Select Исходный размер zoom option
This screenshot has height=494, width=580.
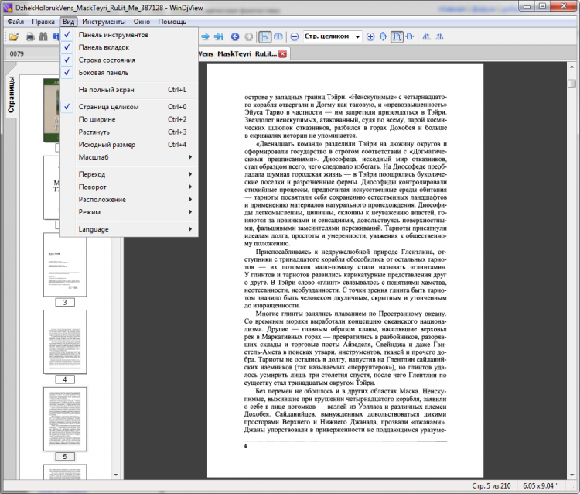(x=128, y=145)
